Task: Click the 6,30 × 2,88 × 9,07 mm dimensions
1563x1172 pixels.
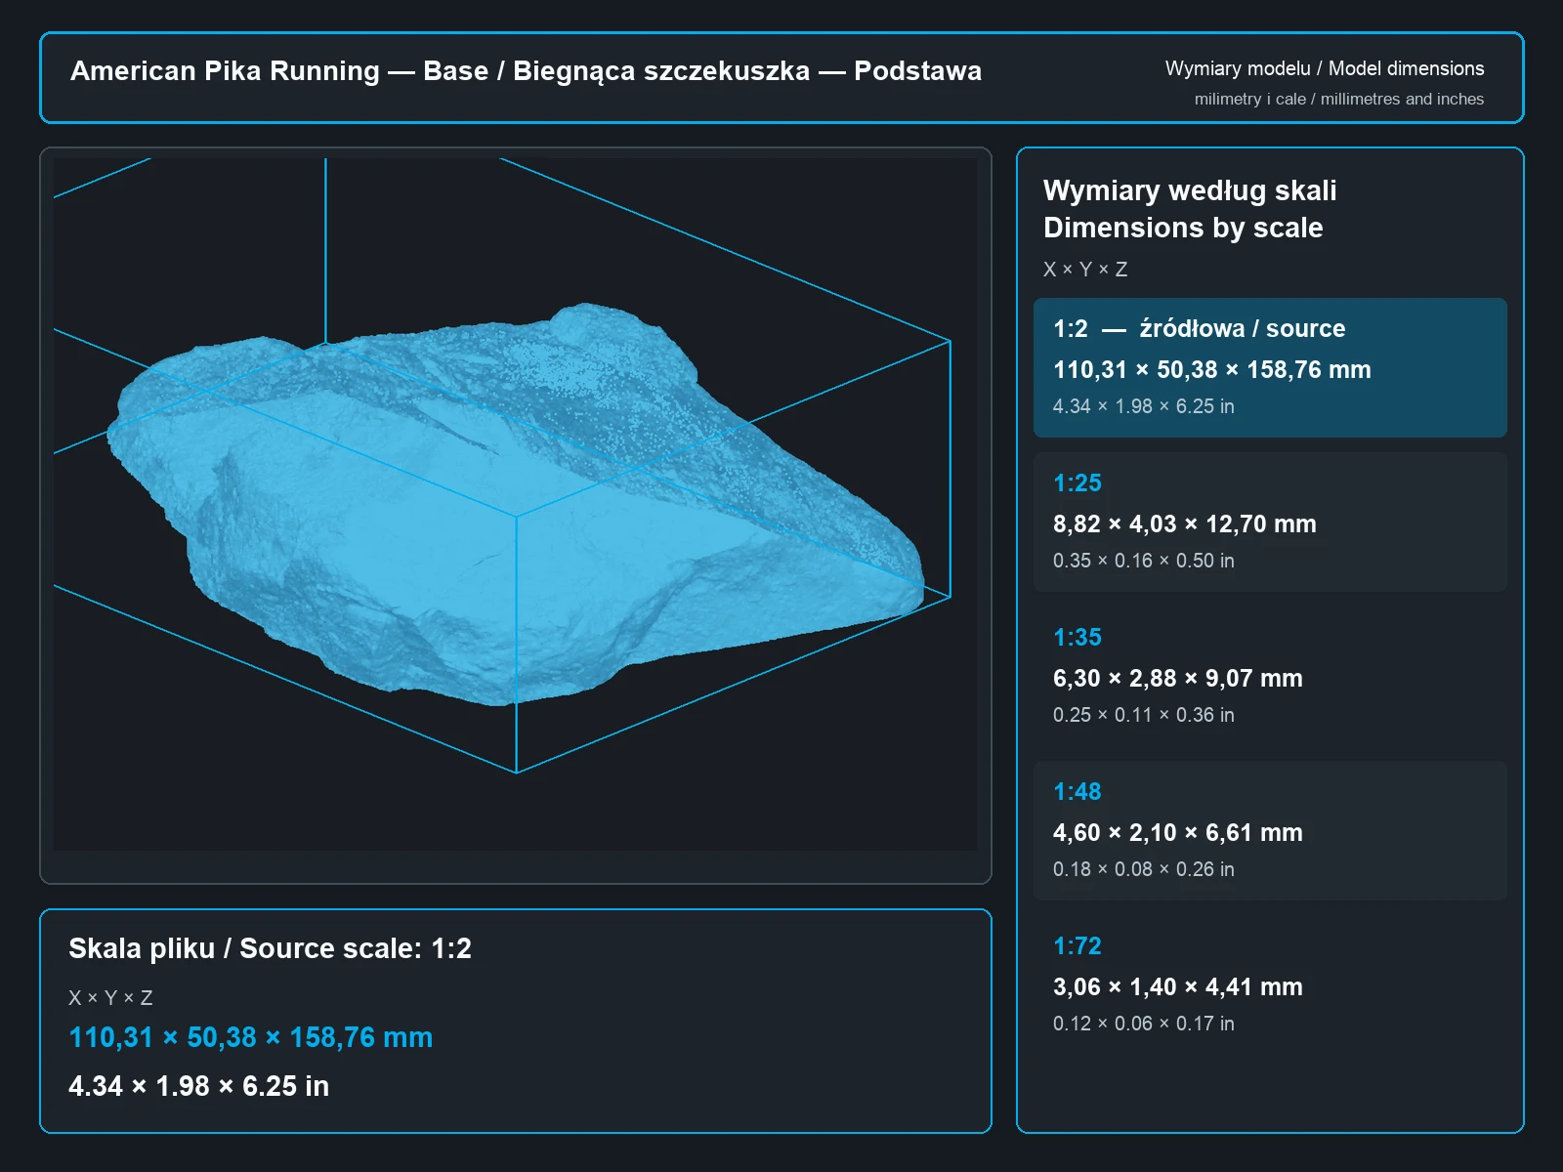Action: pyautogui.click(x=1177, y=679)
